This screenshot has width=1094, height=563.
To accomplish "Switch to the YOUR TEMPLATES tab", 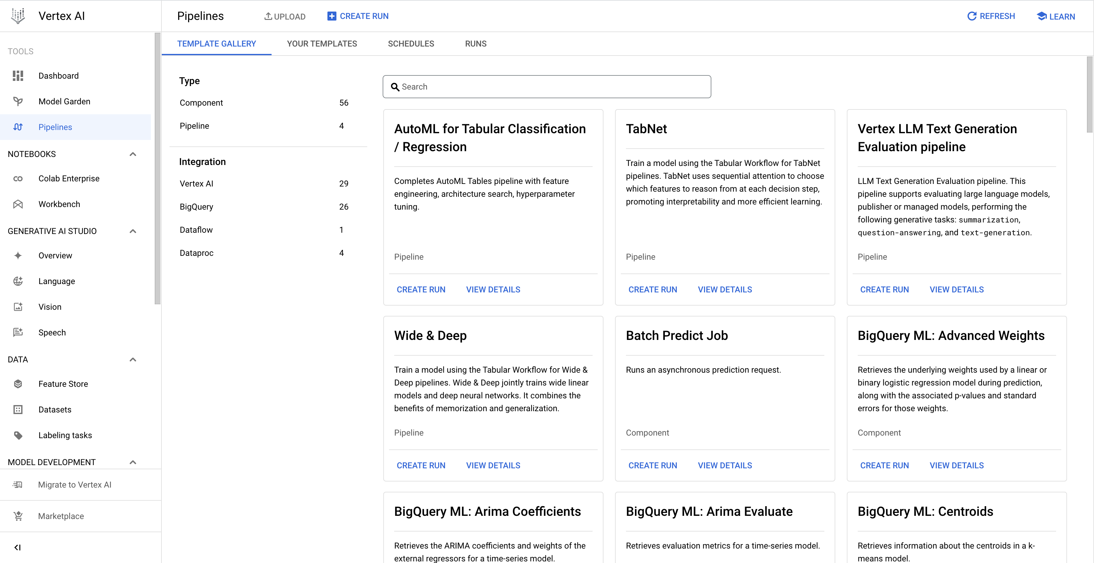I will tap(322, 44).
